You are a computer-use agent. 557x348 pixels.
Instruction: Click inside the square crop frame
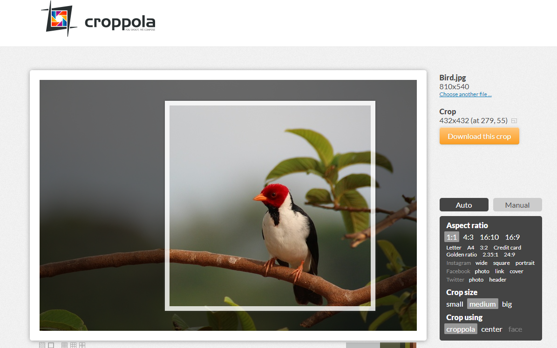(270, 205)
